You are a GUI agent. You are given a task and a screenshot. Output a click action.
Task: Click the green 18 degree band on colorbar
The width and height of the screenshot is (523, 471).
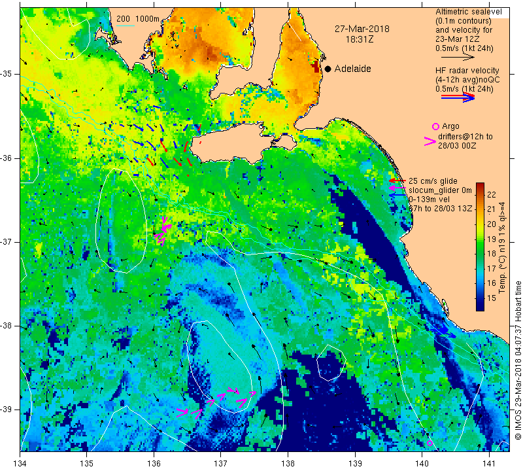(x=480, y=253)
